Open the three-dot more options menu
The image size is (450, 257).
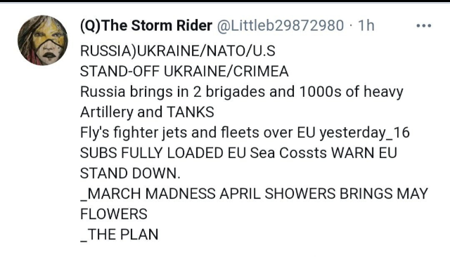tap(423, 26)
